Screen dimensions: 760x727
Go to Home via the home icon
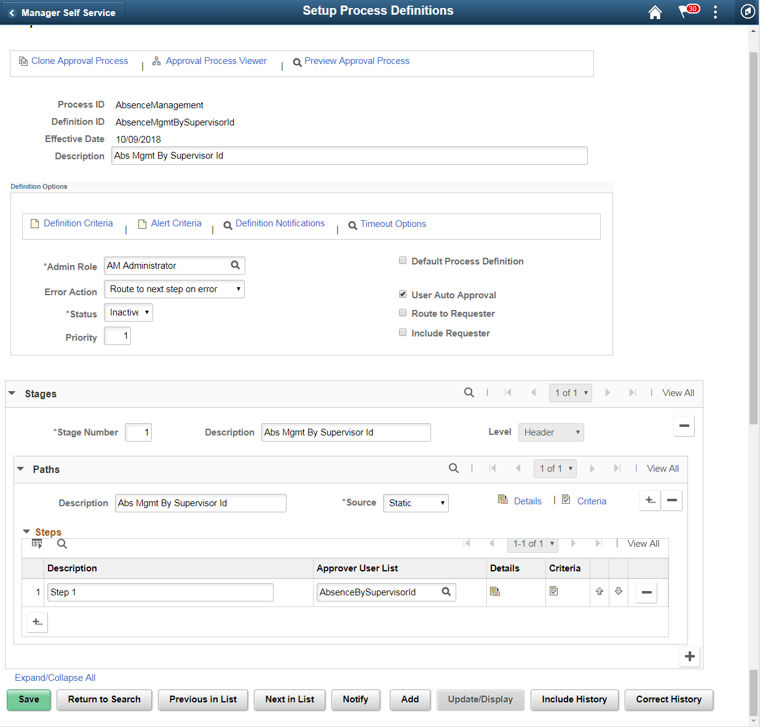tap(655, 11)
